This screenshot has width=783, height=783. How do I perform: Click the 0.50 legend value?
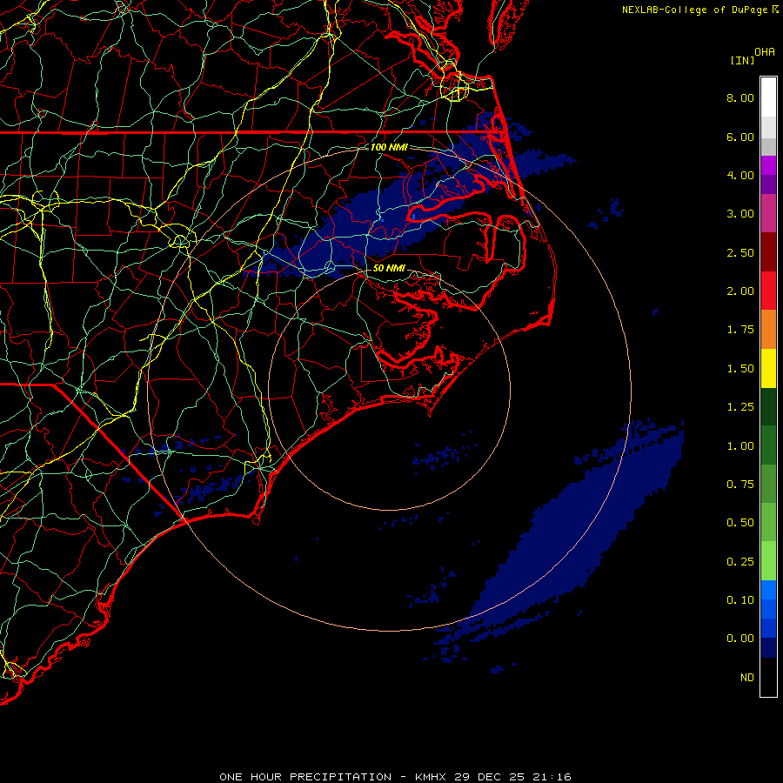740,523
